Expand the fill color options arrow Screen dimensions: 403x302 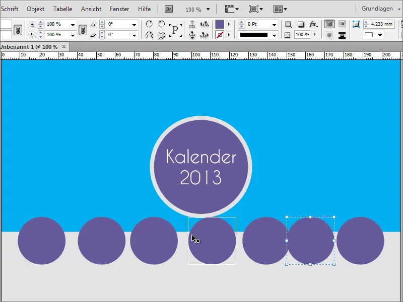pyautogui.click(x=229, y=24)
